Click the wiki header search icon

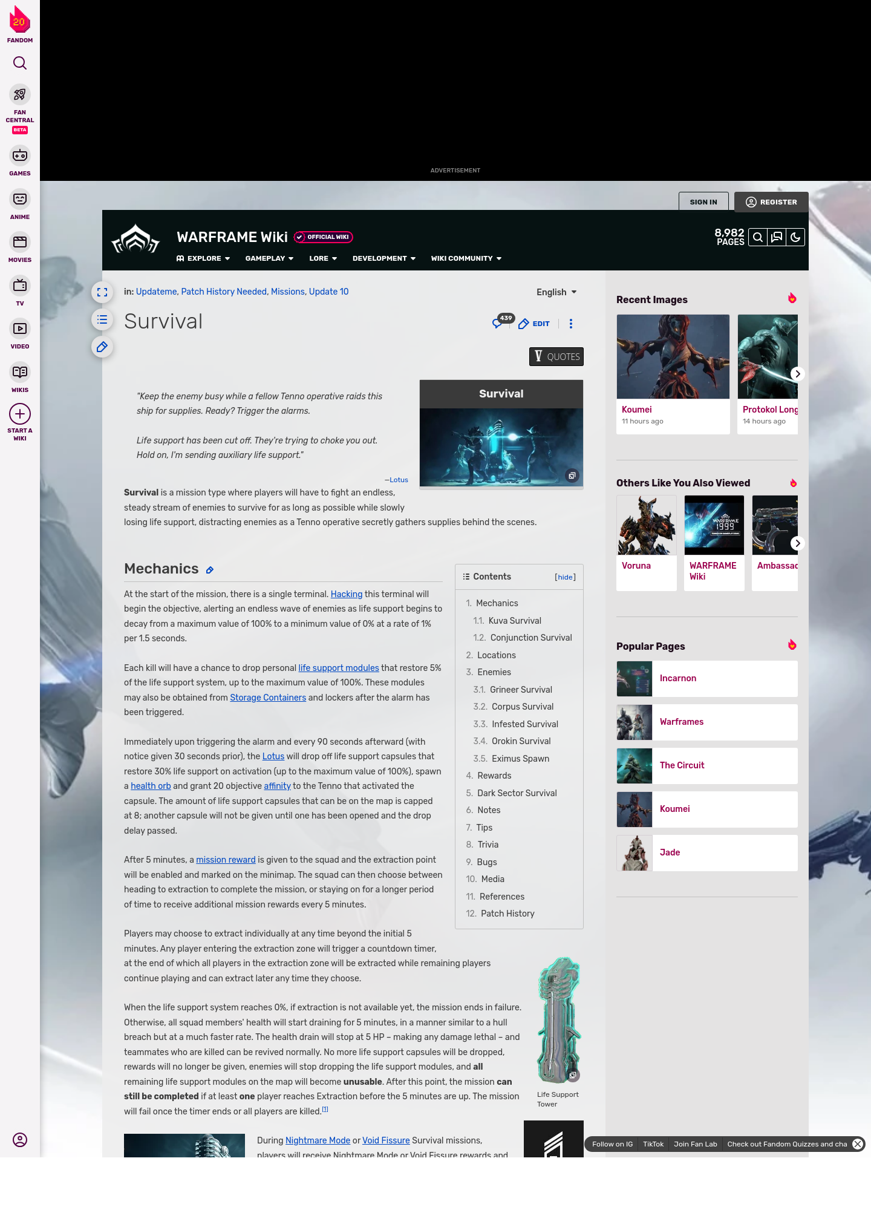click(758, 237)
